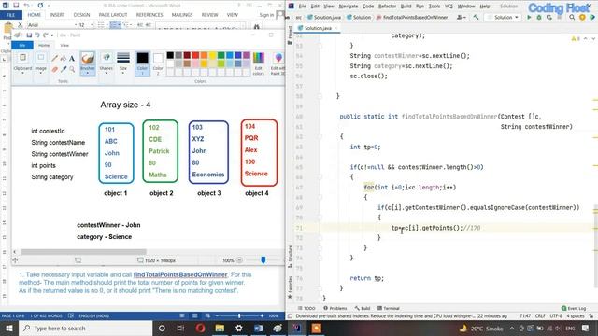Screen dimensions: 598x336
Task: Open the VCS menu in IntelliJ
Action: coord(448,7)
